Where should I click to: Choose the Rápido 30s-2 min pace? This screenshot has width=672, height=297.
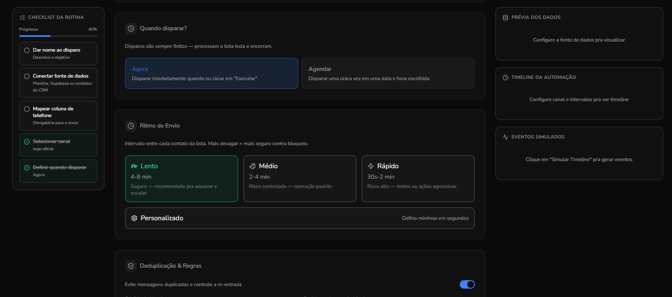(x=418, y=179)
